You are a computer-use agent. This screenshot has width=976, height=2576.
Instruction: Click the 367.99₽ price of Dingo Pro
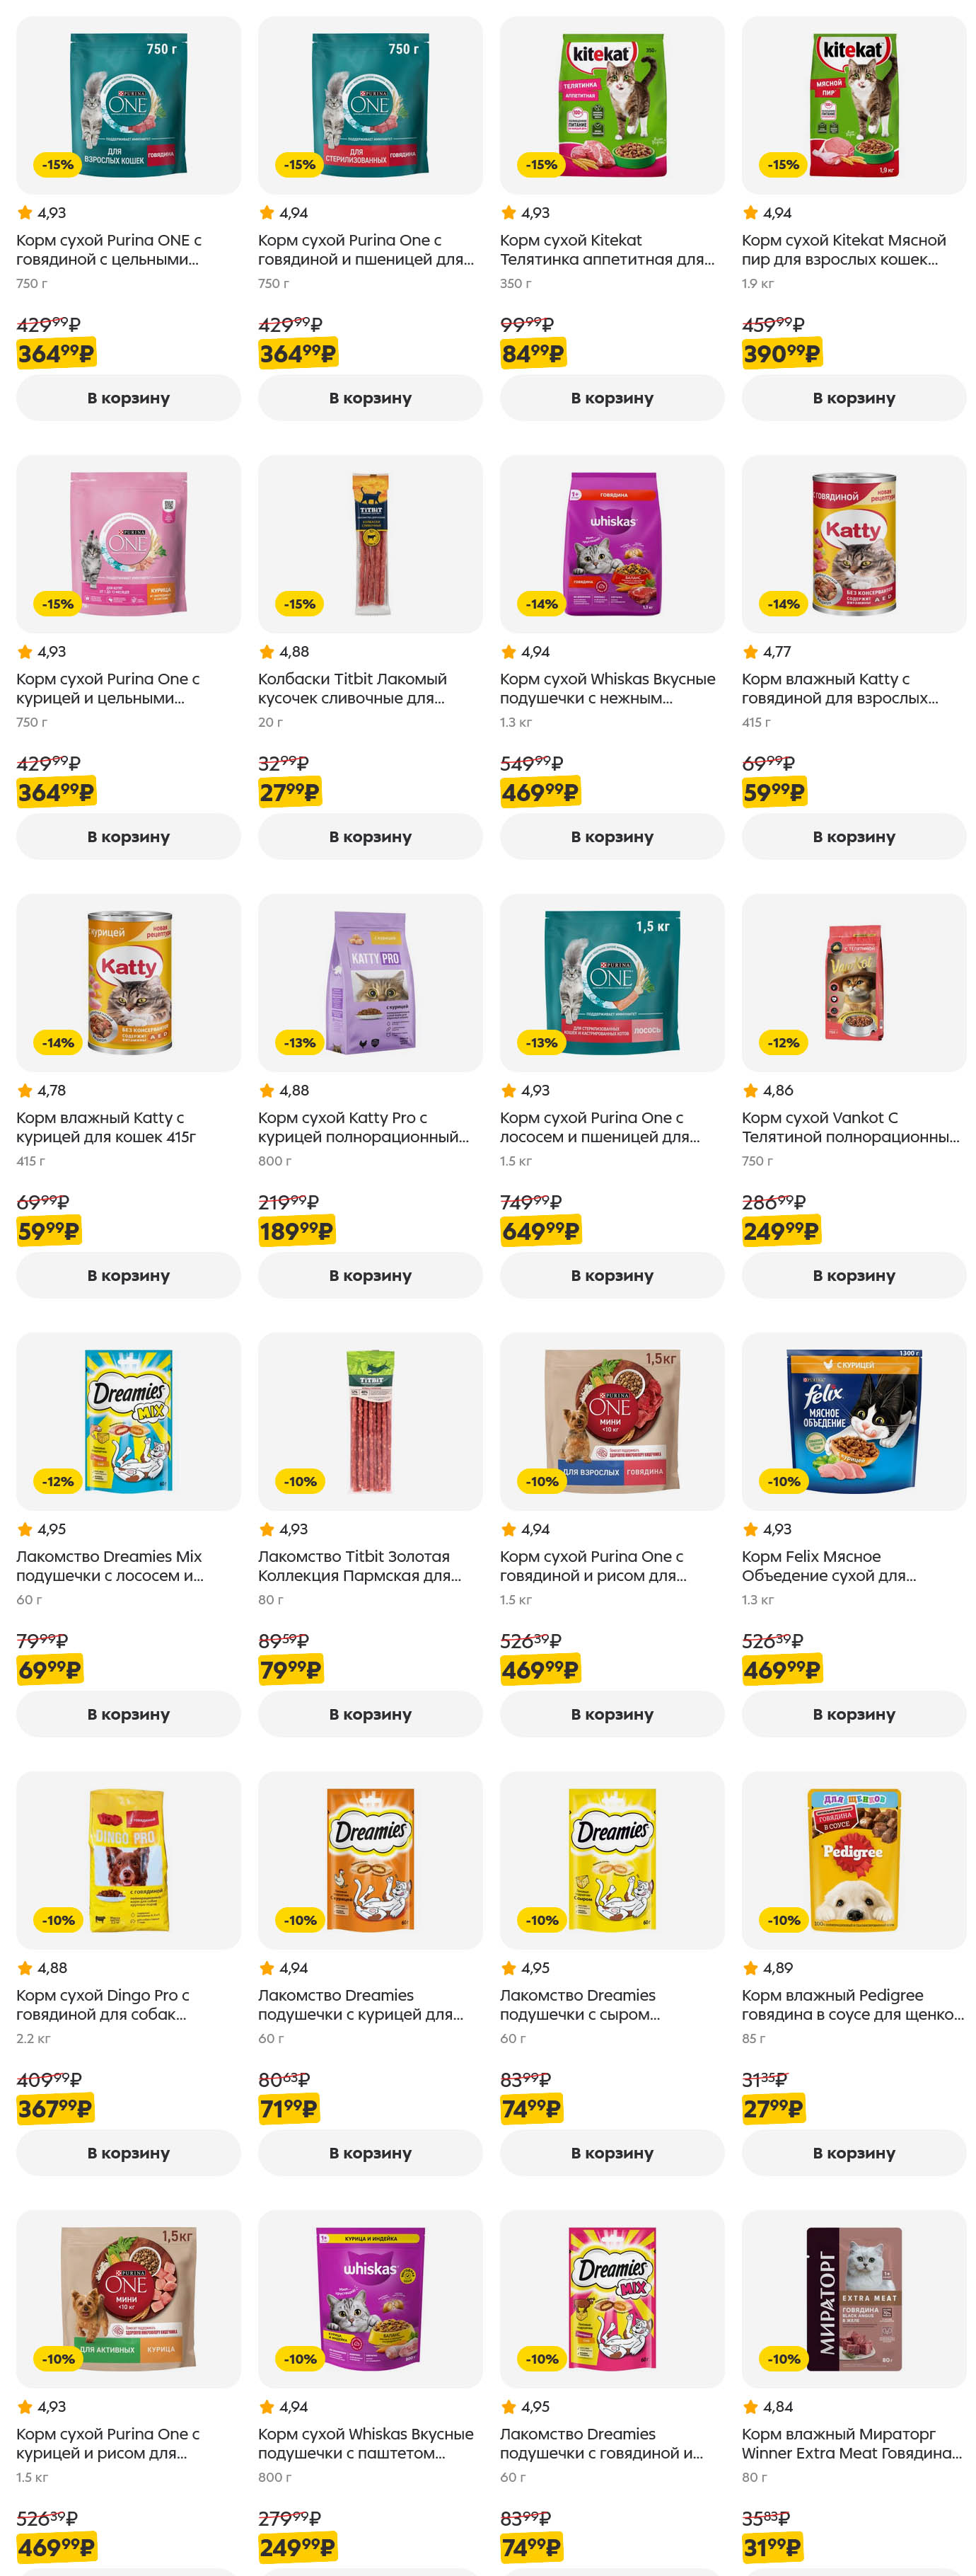coord(55,2108)
